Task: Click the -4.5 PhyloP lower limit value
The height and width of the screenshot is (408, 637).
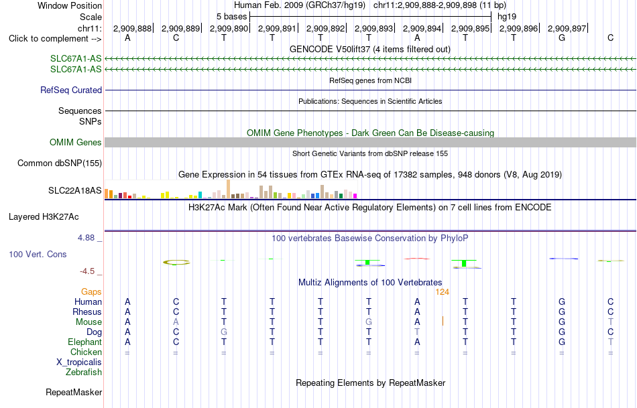Action: (87, 271)
